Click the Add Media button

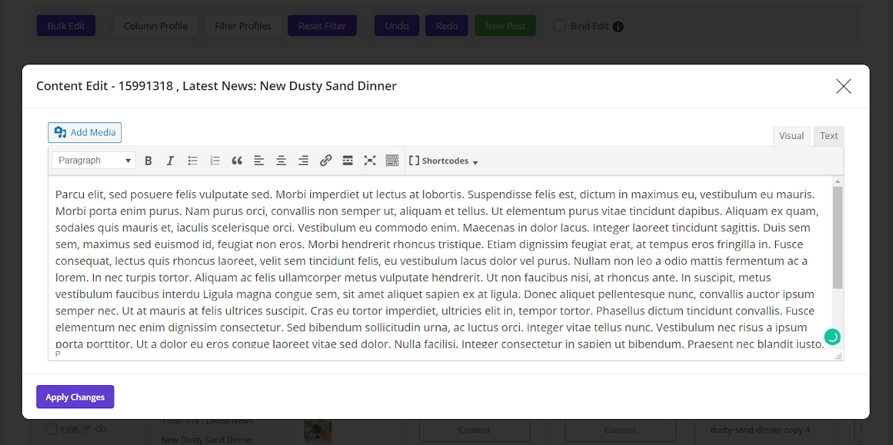(x=85, y=132)
